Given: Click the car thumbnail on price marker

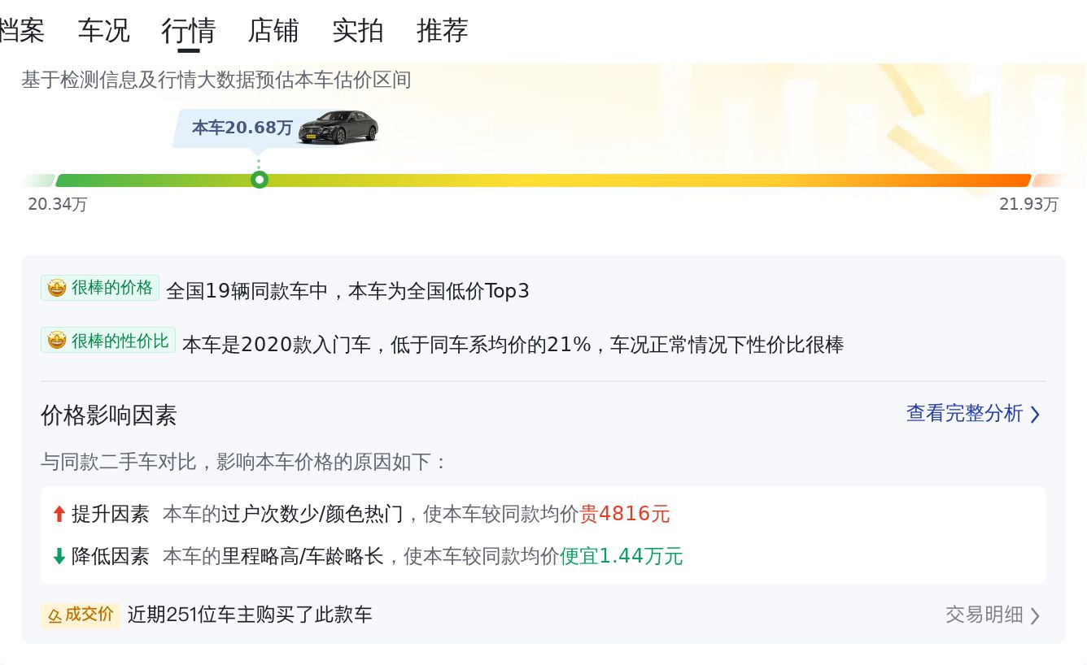Looking at the screenshot, I should click(x=338, y=128).
